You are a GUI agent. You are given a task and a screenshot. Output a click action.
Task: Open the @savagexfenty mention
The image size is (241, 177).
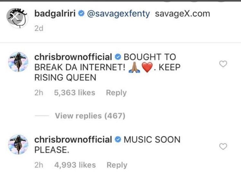[118, 14]
